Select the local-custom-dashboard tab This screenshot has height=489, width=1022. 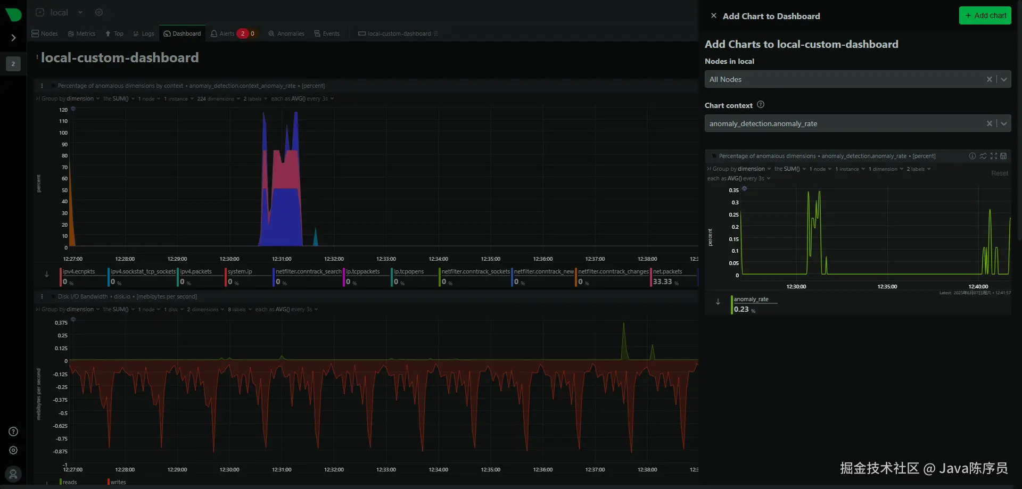click(x=394, y=34)
